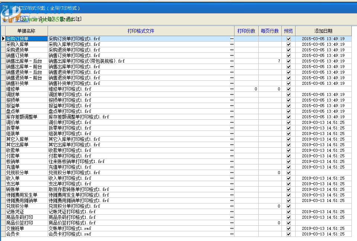The height and width of the screenshot is (241, 357).
Task: Open ellipsis button in 待摊费用摊销单 row
Action: coord(232,200)
